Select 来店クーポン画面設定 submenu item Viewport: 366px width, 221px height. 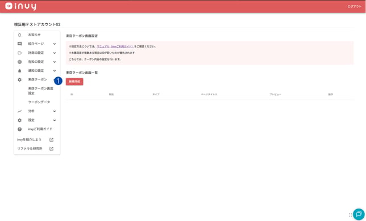point(41,91)
